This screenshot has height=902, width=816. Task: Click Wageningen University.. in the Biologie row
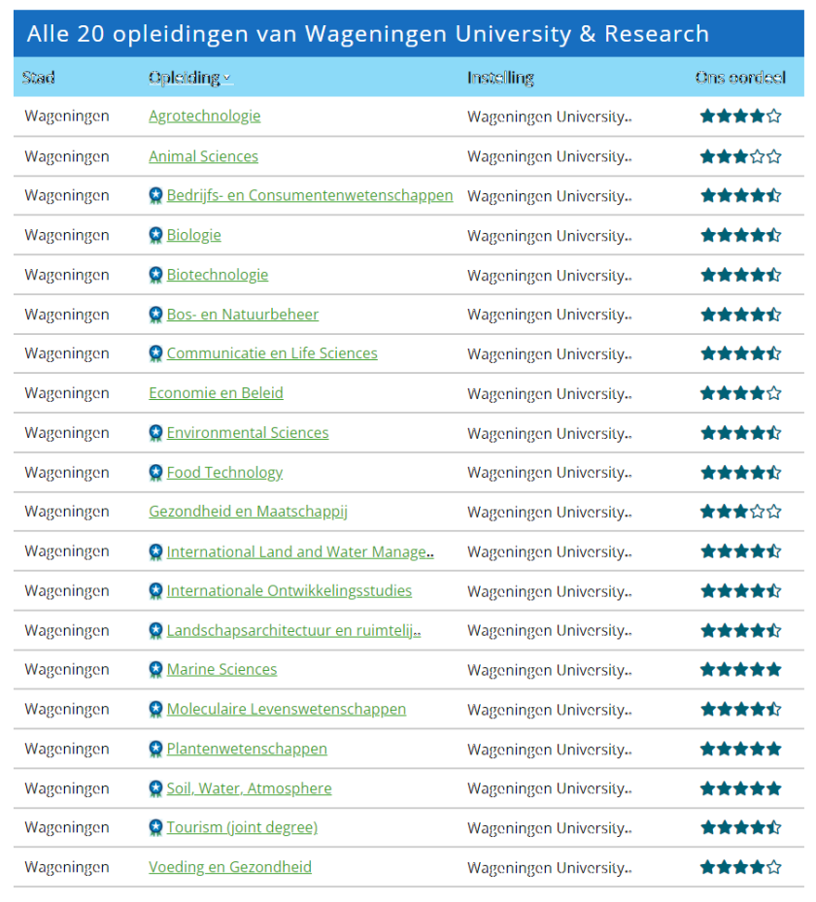click(550, 236)
